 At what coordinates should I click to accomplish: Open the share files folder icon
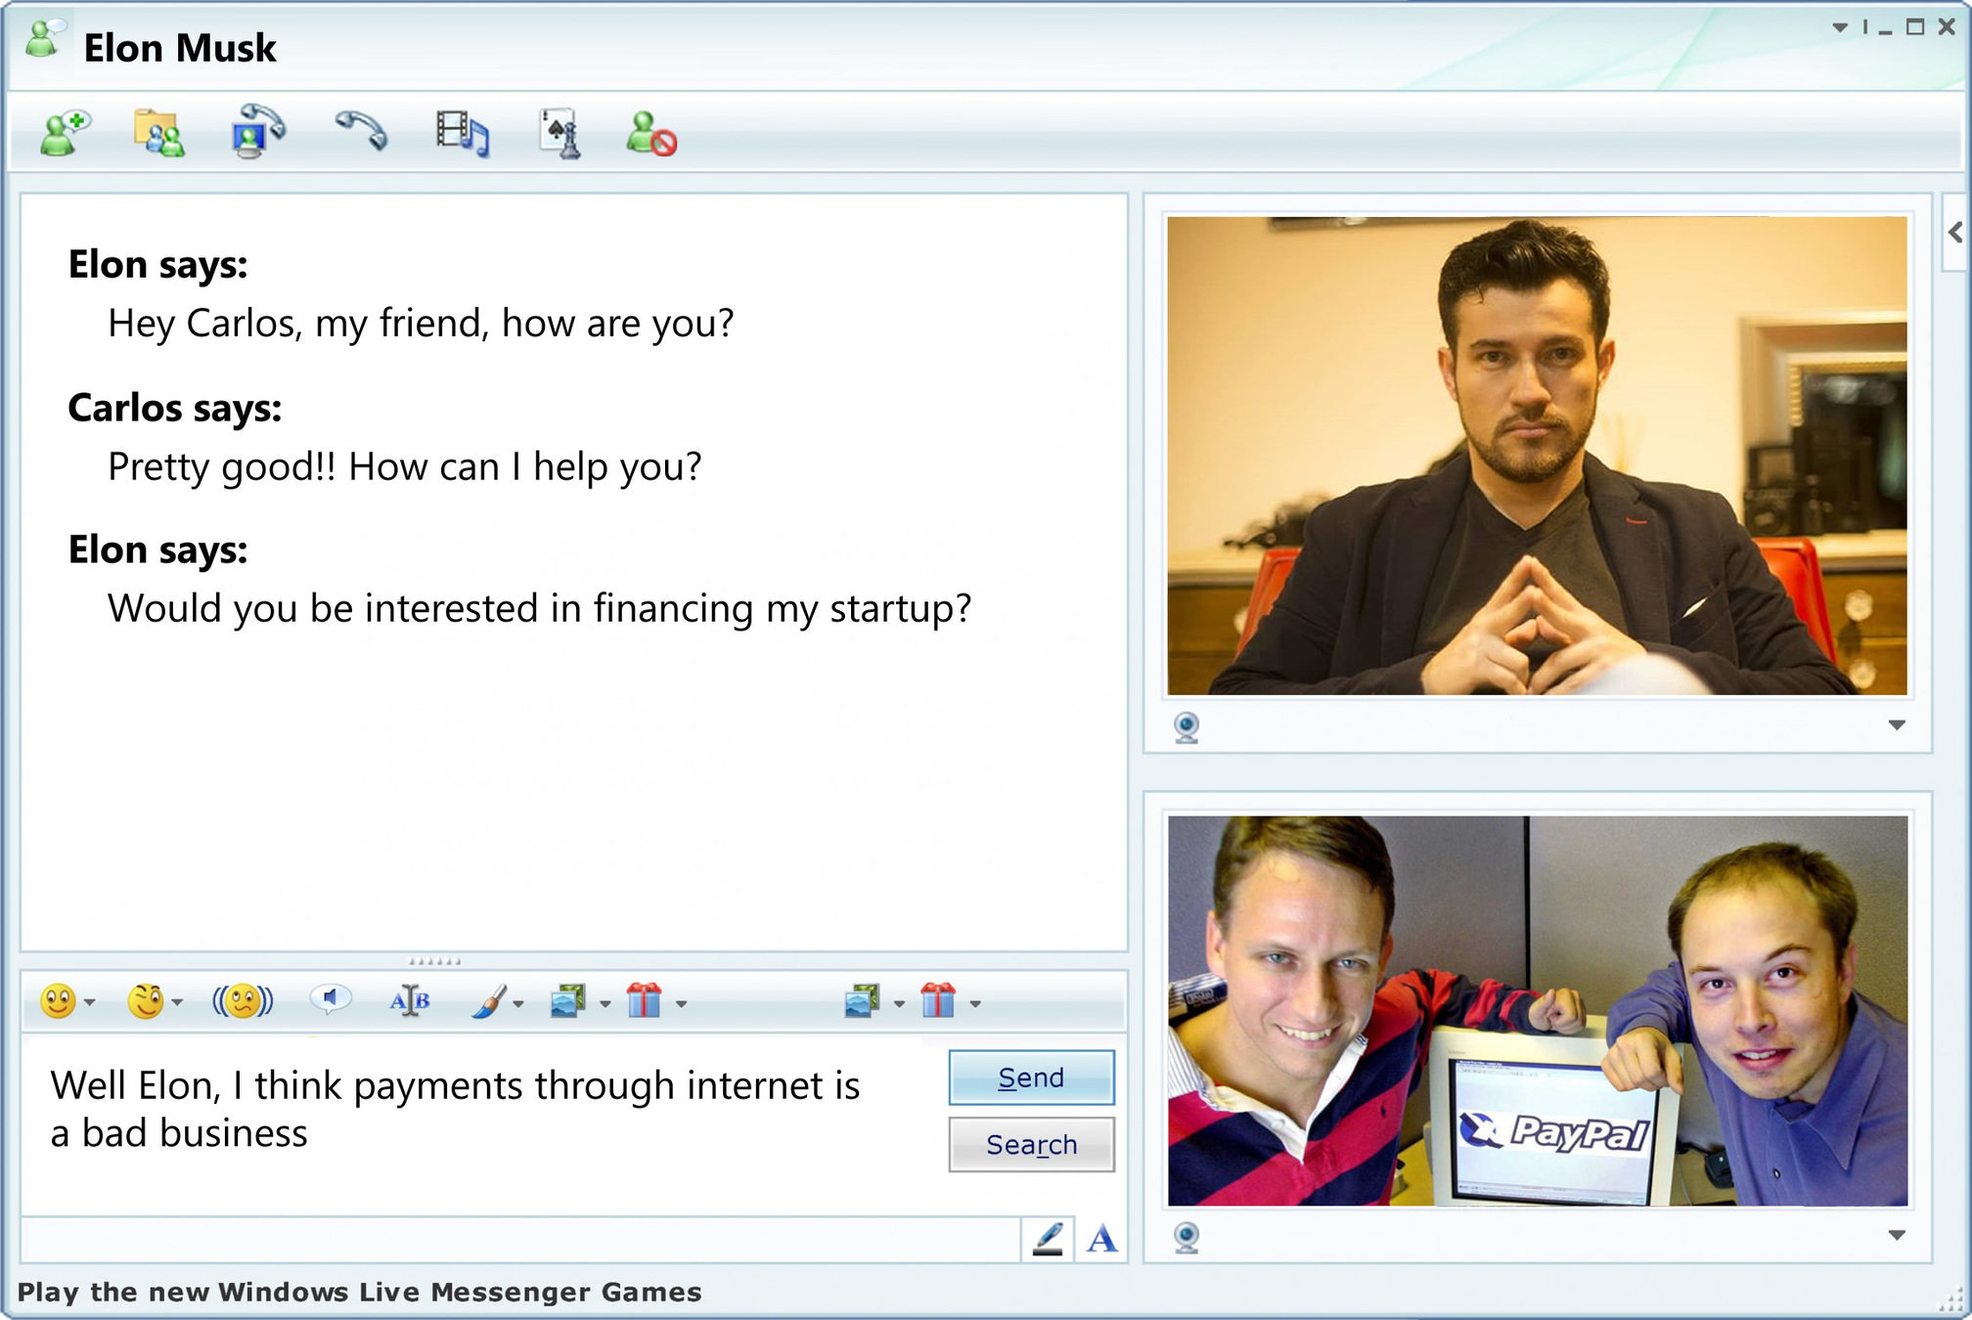[158, 133]
